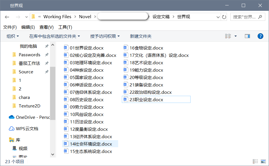Select file icon of 05国家设定.docx
This screenshot has height=166, width=269.
click(66, 77)
